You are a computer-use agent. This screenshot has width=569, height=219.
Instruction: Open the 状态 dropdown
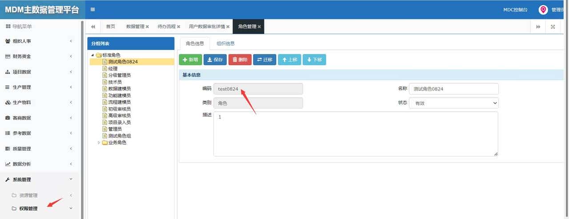454,103
